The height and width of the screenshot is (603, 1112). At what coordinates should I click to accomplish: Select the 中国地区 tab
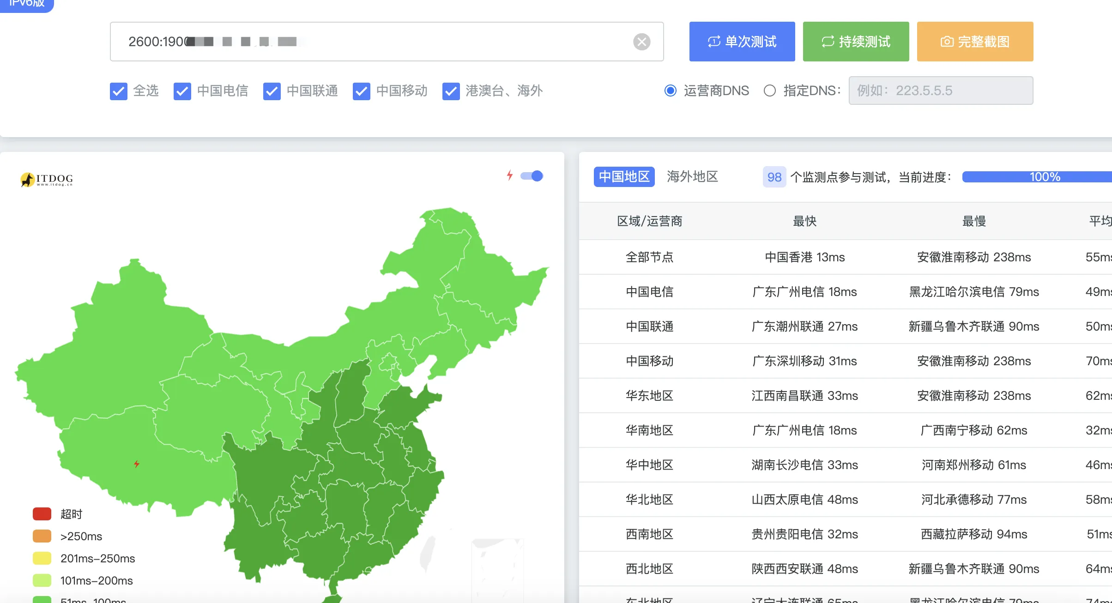coord(624,177)
